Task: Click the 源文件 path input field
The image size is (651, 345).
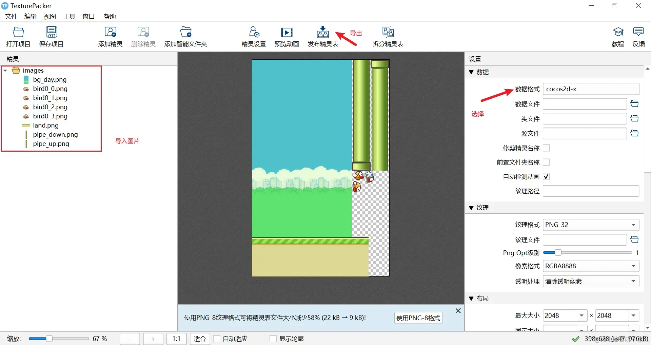Action: tap(585, 133)
